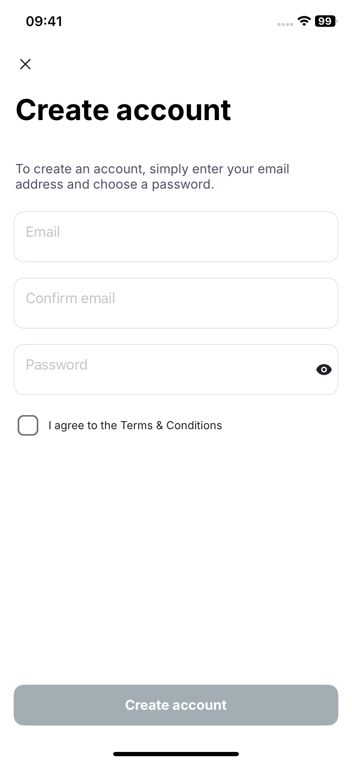352x763 pixels.
Task: Show password using the eye icon
Action: [324, 370]
